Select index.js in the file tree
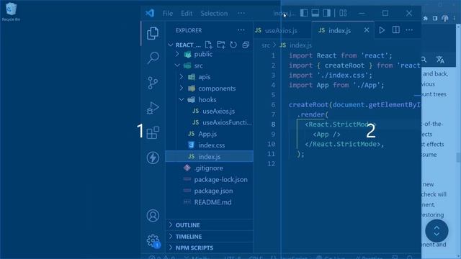 (x=210, y=157)
